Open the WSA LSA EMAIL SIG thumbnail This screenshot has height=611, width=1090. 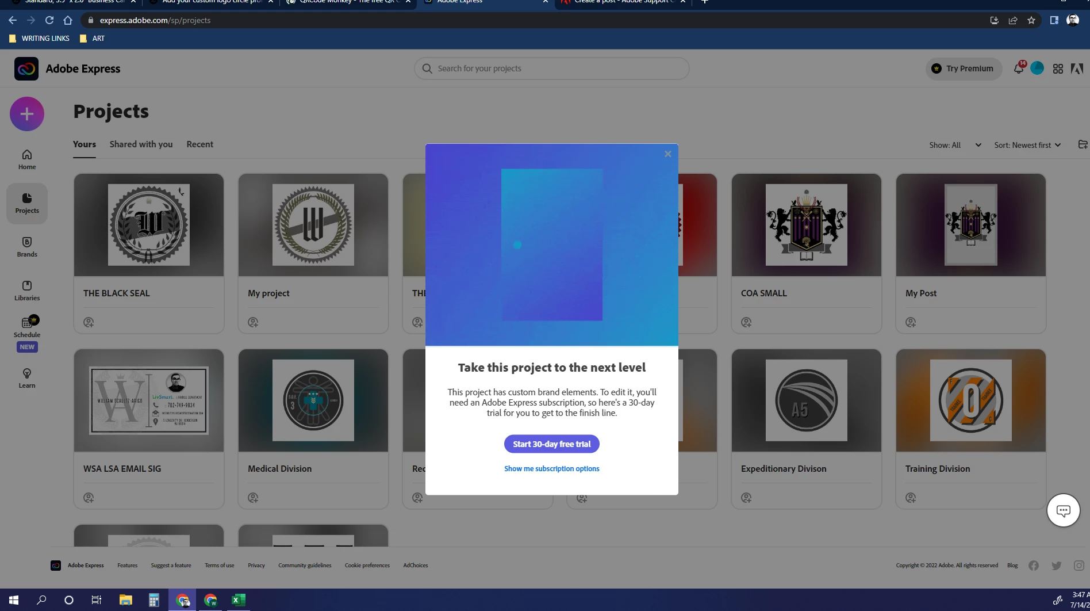coord(149,400)
